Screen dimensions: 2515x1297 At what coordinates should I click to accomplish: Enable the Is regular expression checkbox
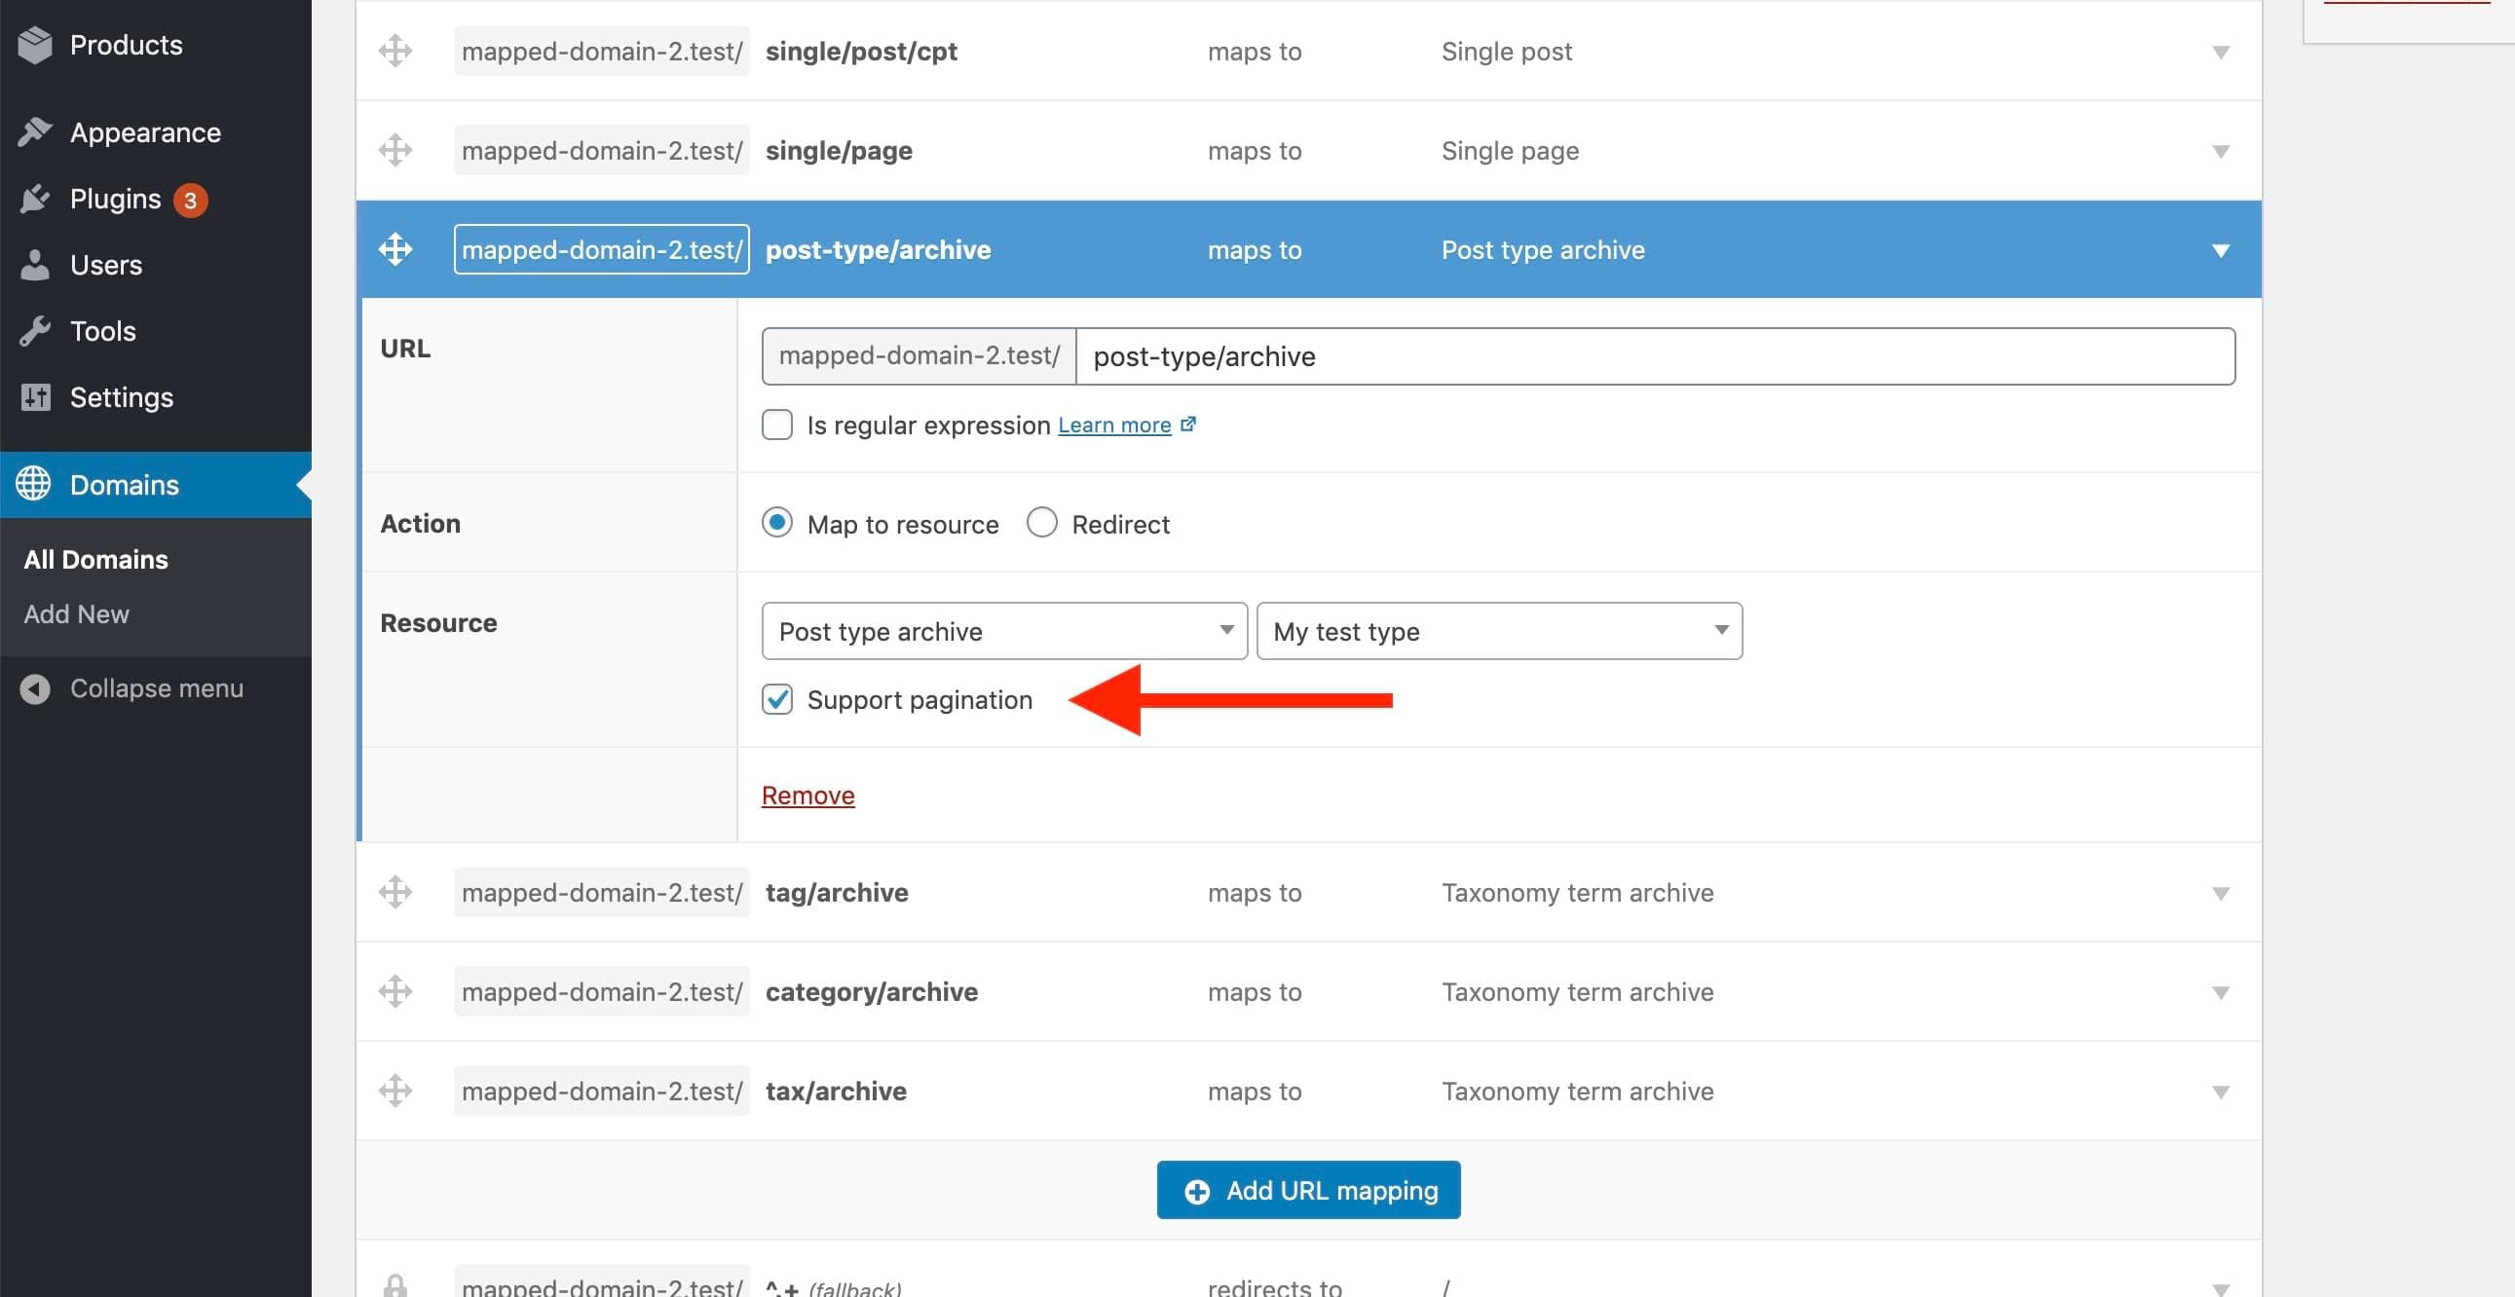point(777,425)
